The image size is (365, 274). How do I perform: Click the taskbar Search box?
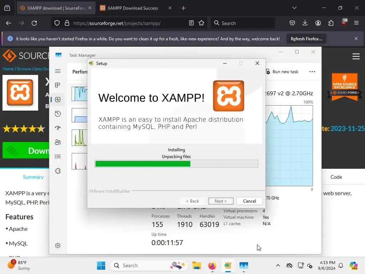click(x=149, y=265)
